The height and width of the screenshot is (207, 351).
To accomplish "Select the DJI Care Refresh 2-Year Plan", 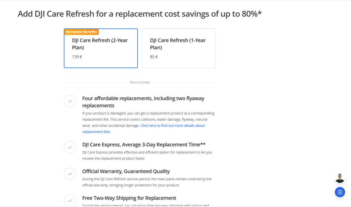I will tap(100, 48).
